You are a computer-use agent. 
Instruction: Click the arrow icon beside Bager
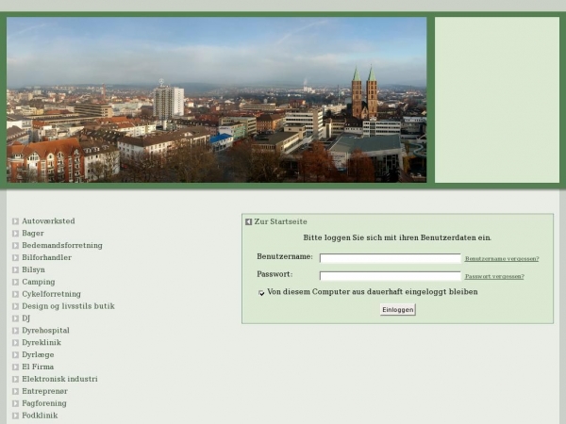pyautogui.click(x=15, y=234)
